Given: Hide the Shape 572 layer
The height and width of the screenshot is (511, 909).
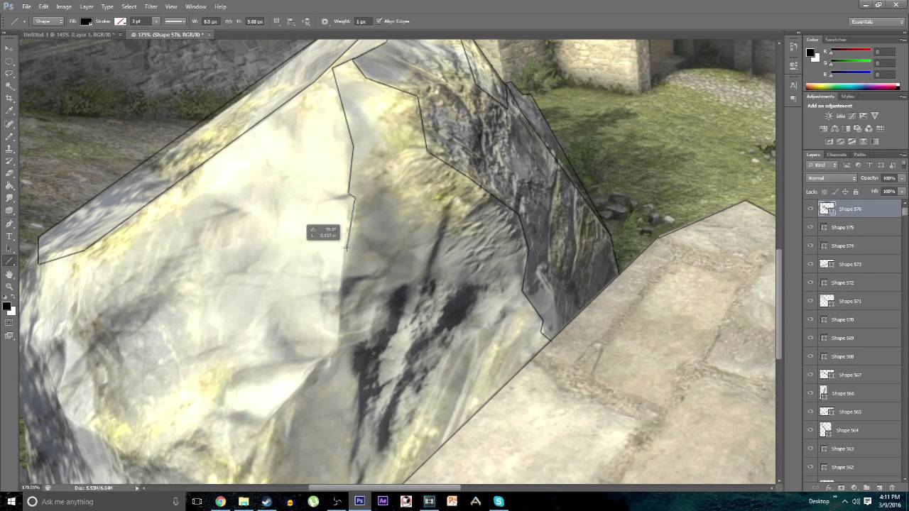Looking at the screenshot, I should click(810, 282).
